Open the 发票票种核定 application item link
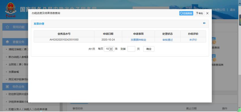The image size is (241, 112). (x=138, y=40)
